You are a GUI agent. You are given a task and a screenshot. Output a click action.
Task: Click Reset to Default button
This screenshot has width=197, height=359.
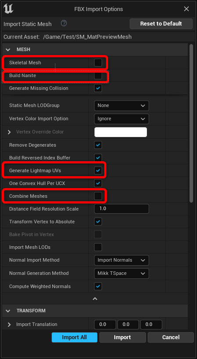click(x=161, y=24)
